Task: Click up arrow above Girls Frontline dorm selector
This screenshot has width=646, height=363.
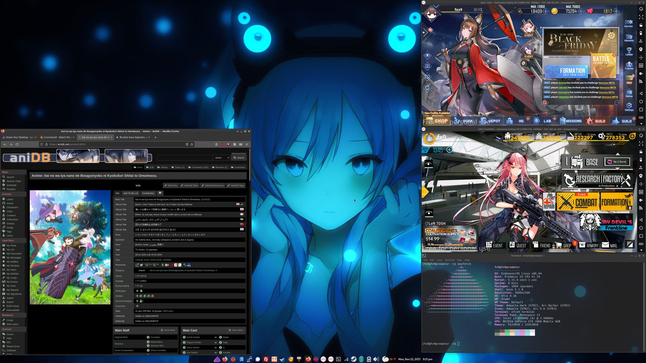Action: click(617, 154)
